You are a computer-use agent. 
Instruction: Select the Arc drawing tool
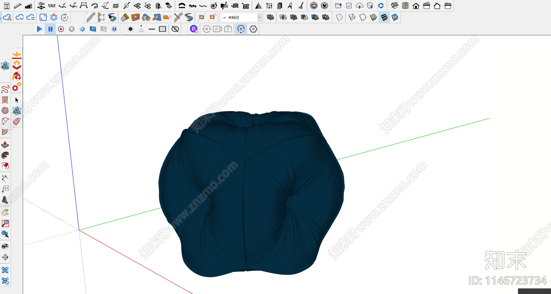pos(5,121)
